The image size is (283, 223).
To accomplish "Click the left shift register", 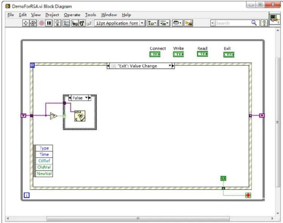I will pos(24,115).
